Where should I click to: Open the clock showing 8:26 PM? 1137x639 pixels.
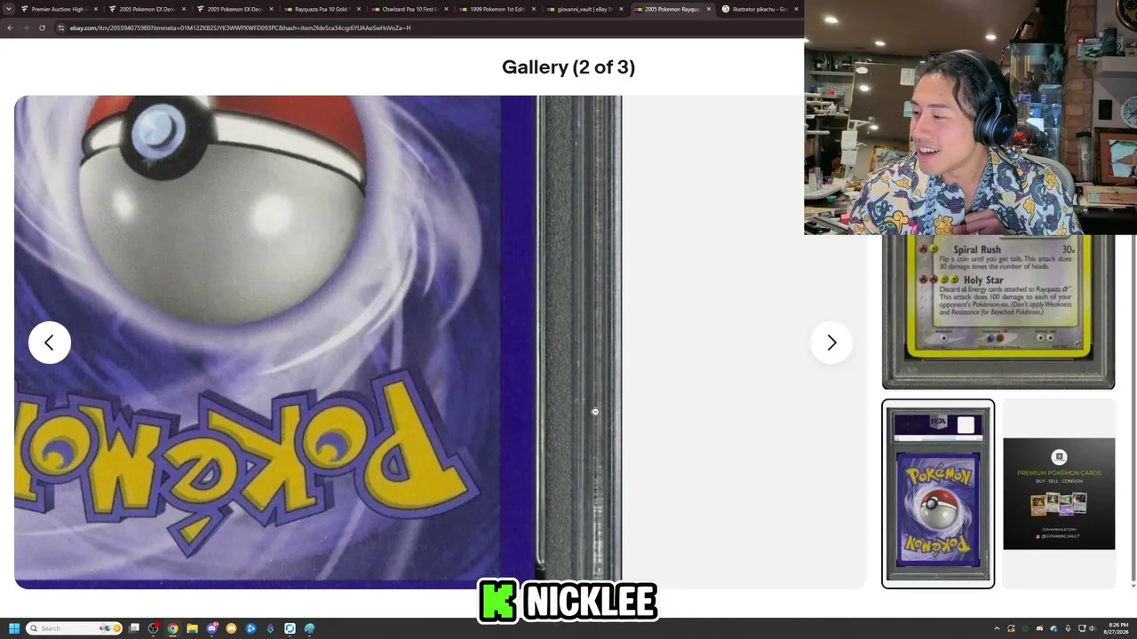(1118, 628)
